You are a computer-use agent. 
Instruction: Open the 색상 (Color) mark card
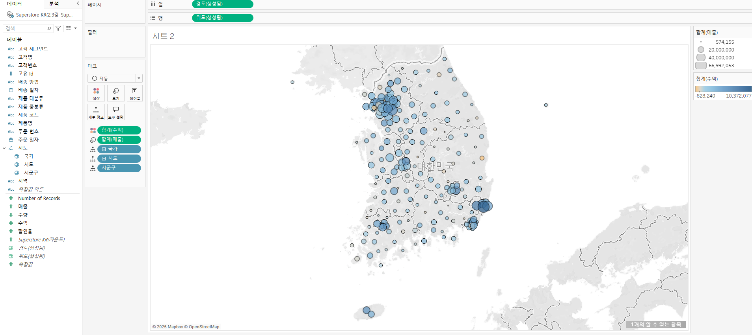click(x=96, y=93)
